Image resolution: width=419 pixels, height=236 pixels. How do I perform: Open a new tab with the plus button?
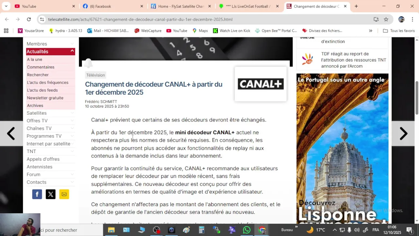[356, 6]
